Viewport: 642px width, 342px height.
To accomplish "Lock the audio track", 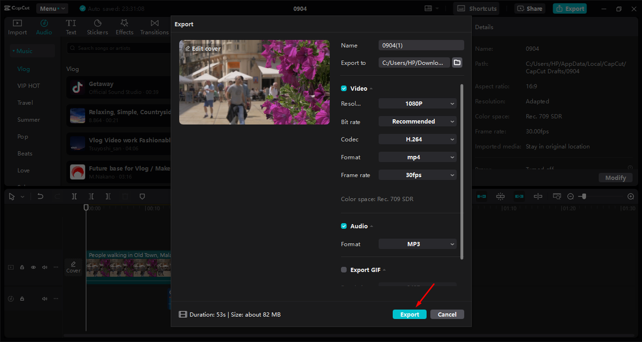I will pyautogui.click(x=22, y=298).
